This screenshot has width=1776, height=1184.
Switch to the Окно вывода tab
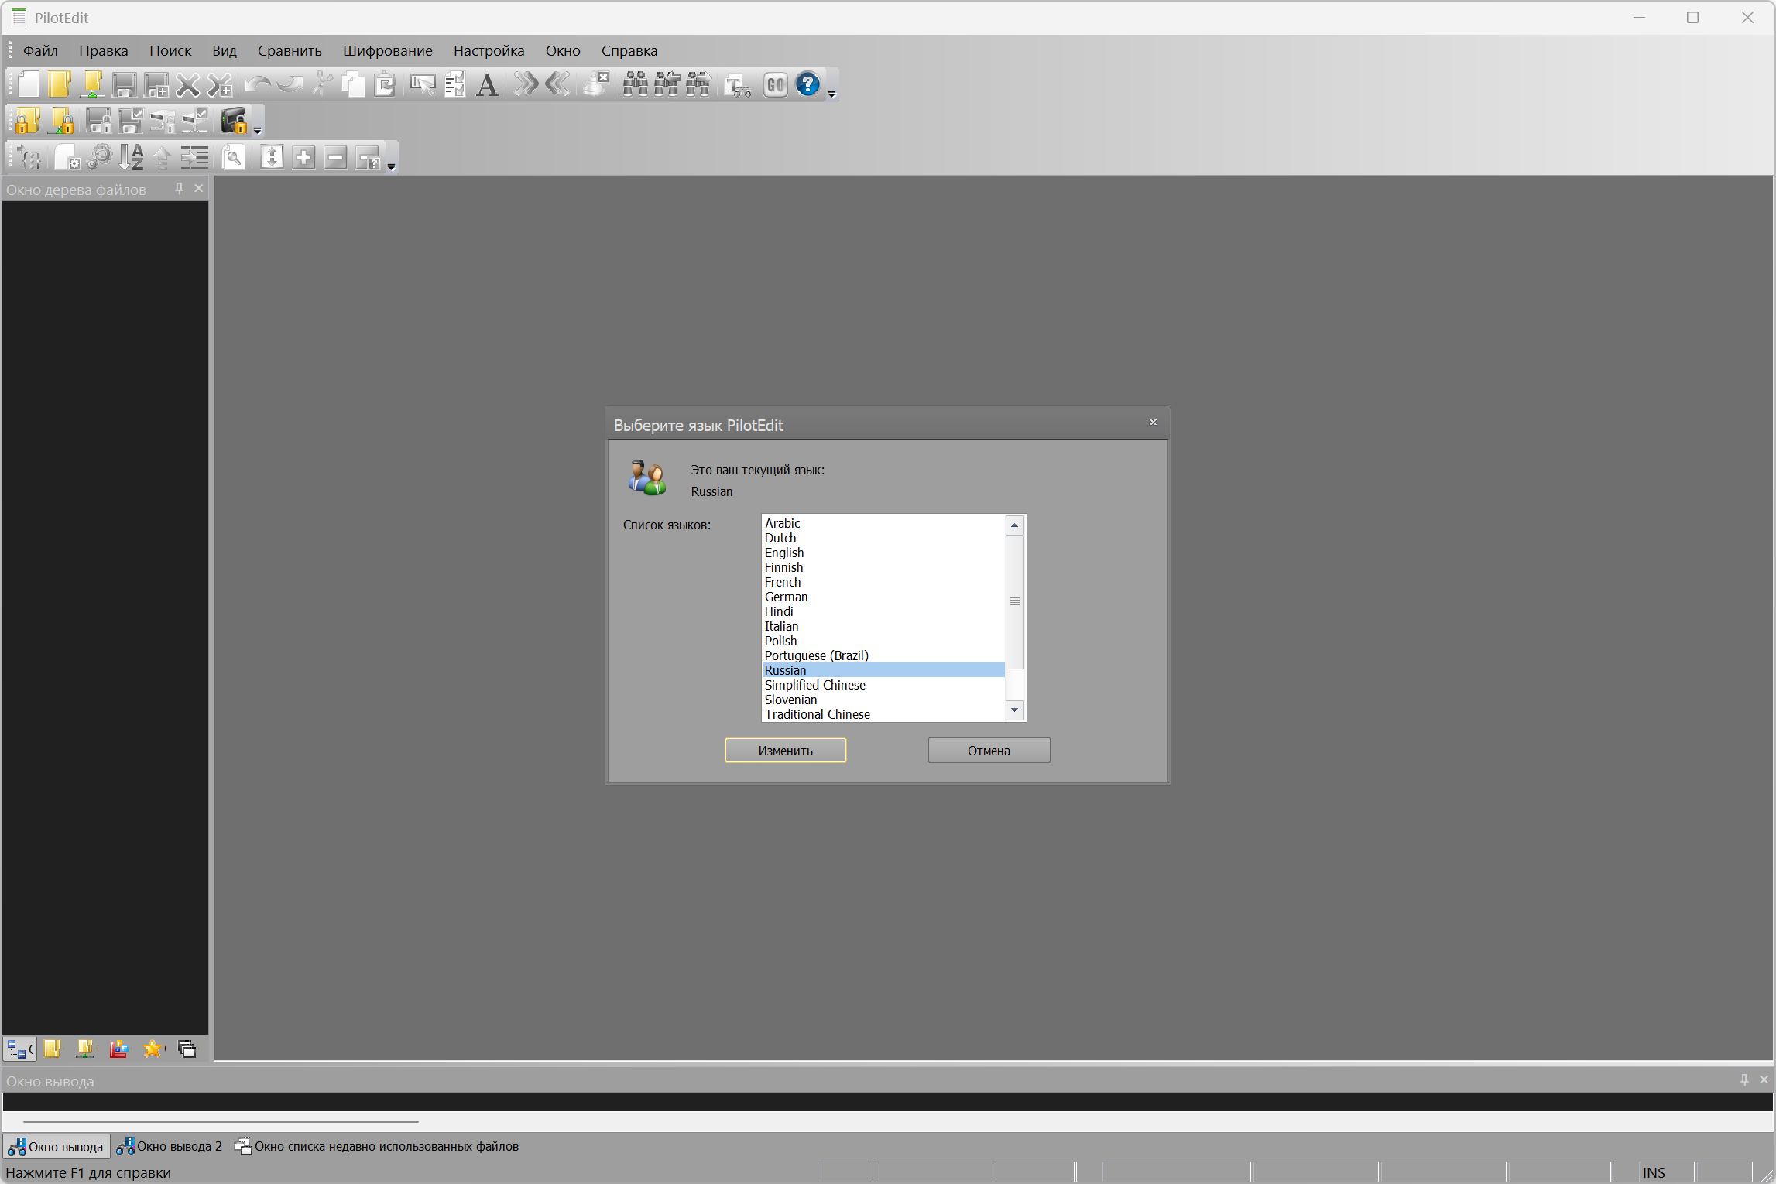(56, 1147)
